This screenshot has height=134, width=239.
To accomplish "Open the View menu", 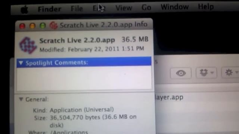I will tap(124, 7).
